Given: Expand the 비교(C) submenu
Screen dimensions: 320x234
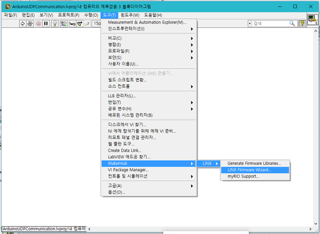Looking at the screenshot, I should pos(149,38).
